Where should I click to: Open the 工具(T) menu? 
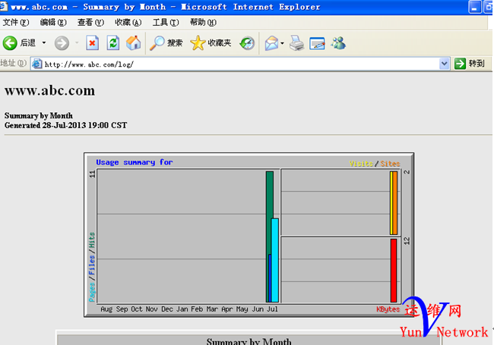point(166,22)
